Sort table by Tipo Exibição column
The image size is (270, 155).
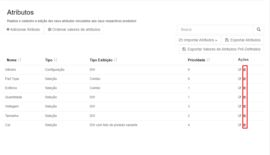pos(116,60)
